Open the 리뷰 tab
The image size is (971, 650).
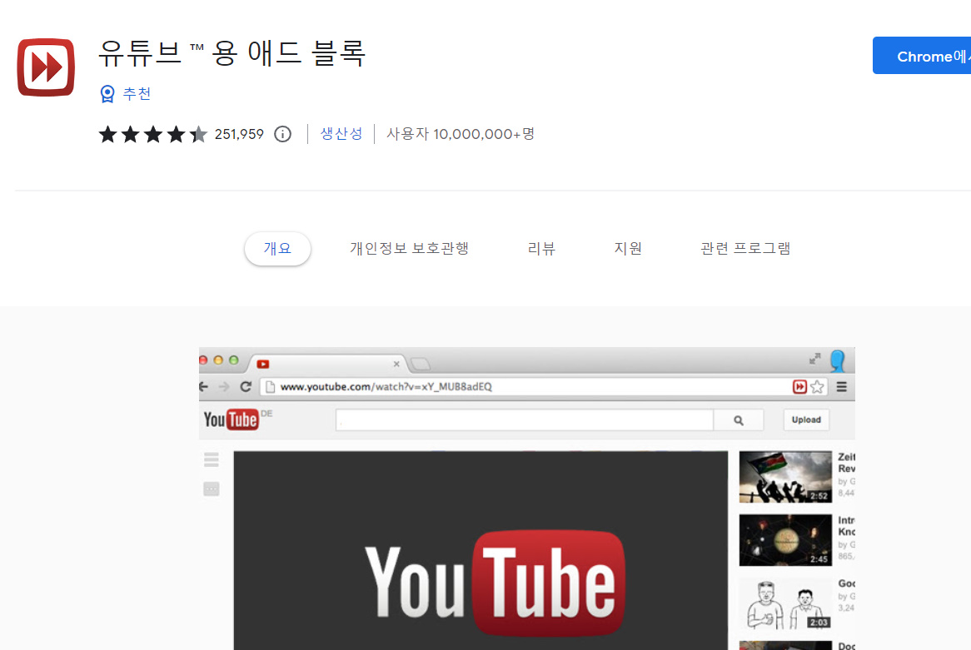541,249
